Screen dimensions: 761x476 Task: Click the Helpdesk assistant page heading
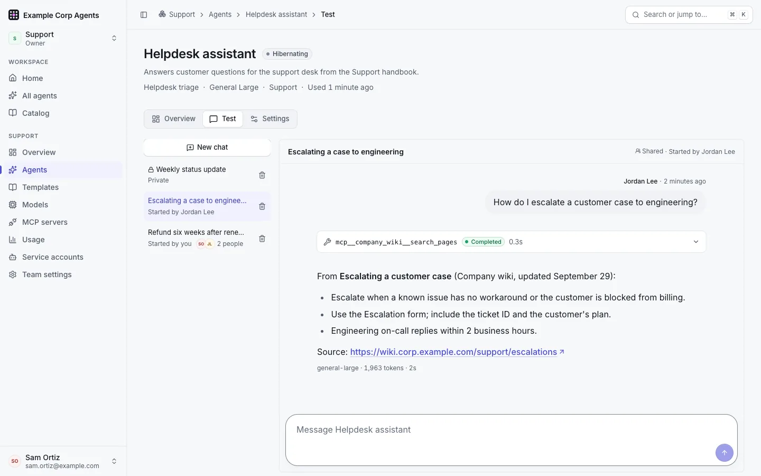pyautogui.click(x=200, y=54)
